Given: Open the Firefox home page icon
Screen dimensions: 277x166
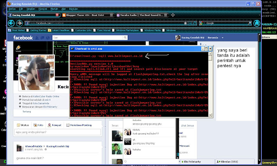Looking at the screenshot, I should click(257, 23).
